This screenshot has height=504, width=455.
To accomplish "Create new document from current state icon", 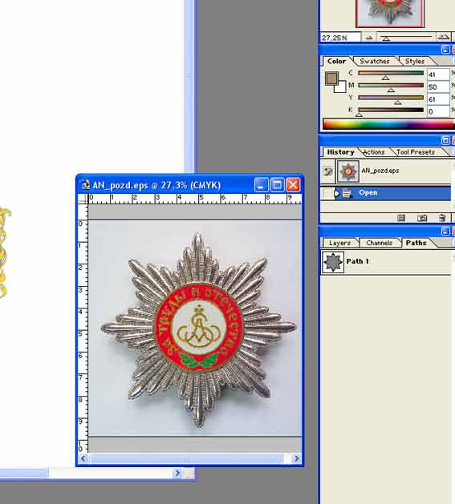I will pyautogui.click(x=401, y=218).
